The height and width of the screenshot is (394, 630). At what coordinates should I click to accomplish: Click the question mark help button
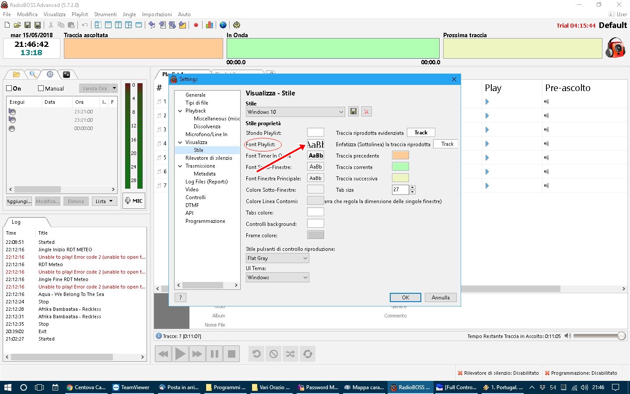point(180,297)
